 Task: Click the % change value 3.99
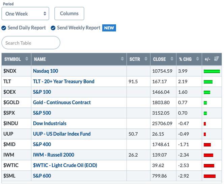pos(183,71)
